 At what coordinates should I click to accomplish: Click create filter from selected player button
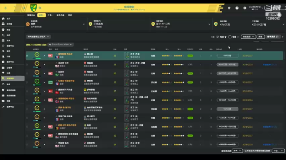tap(257, 151)
